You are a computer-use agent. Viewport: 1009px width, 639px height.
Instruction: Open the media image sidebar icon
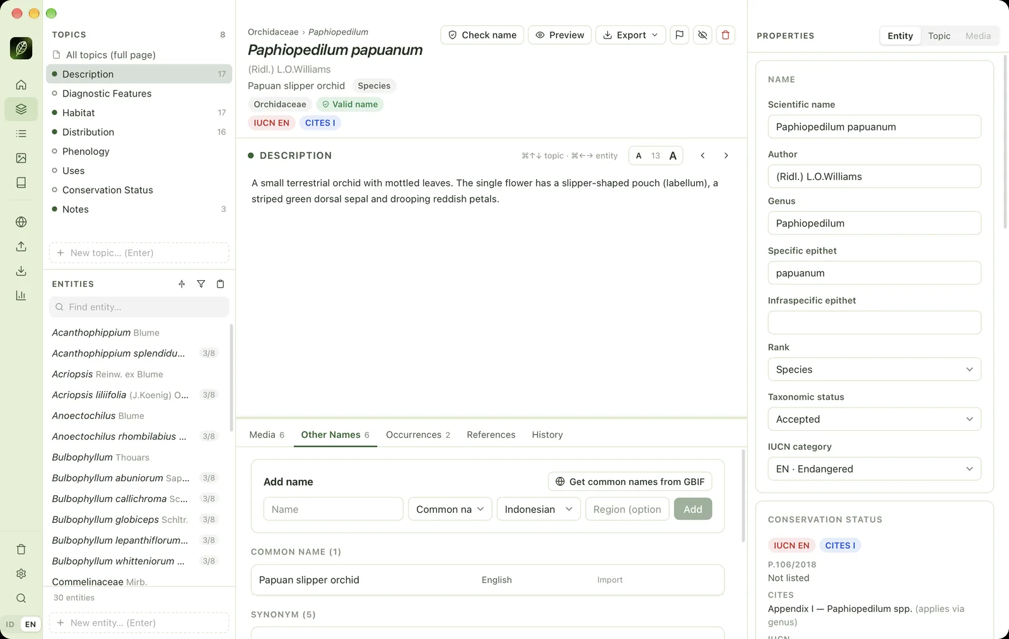[21, 158]
